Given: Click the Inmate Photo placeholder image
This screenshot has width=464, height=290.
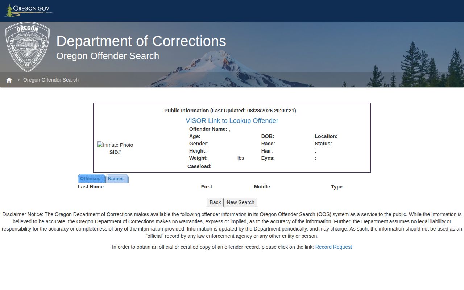Looking at the screenshot, I should point(115,145).
